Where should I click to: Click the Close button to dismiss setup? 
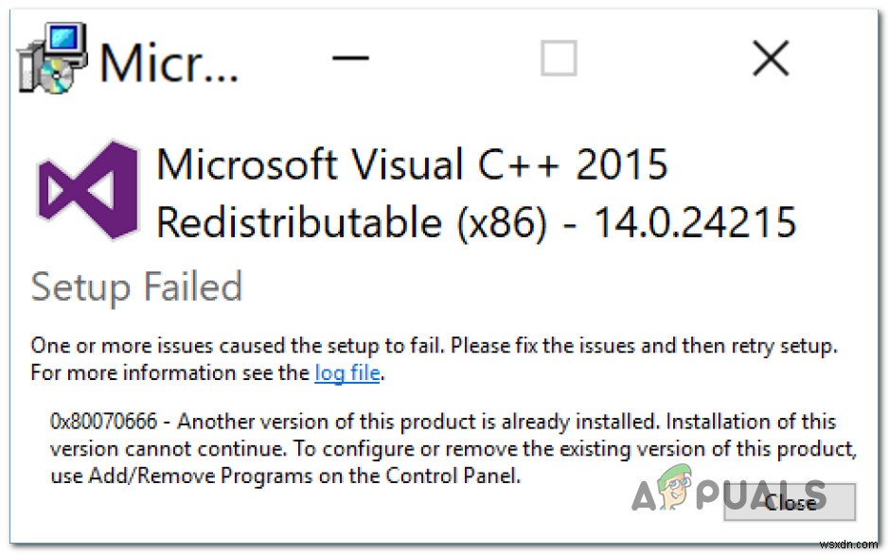pos(791,502)
